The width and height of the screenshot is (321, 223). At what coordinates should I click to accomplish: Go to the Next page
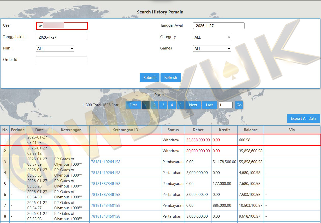coord(193,105)
